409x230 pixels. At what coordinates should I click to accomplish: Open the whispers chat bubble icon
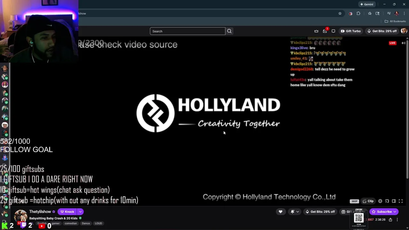click(333, 31)
